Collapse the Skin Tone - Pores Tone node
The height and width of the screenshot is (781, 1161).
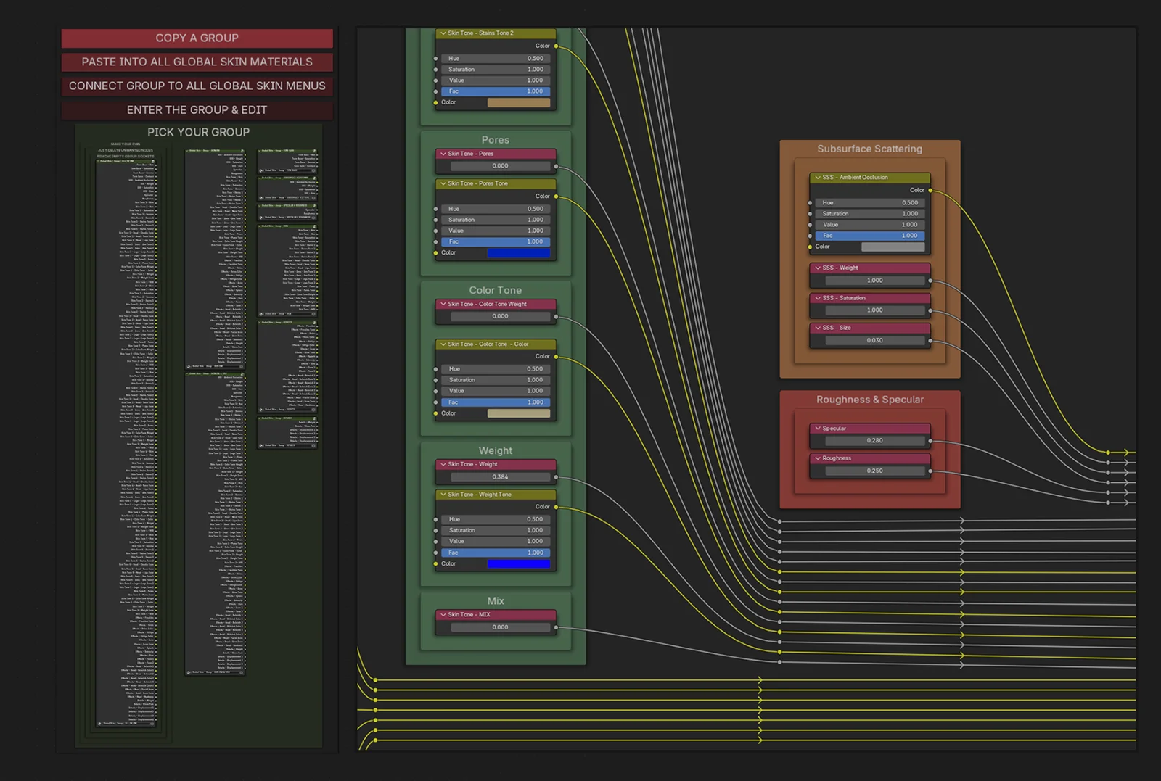click(x=443, y=183)
